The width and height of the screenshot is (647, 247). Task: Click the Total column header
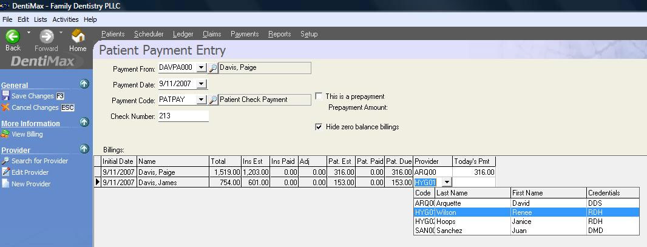(x=225, y=161)
